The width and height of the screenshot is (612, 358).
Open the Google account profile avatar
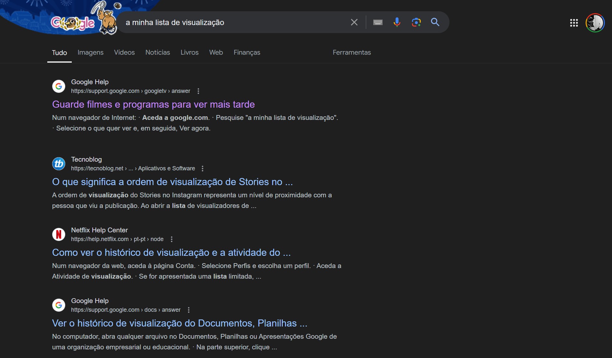[x=595, y=23]
